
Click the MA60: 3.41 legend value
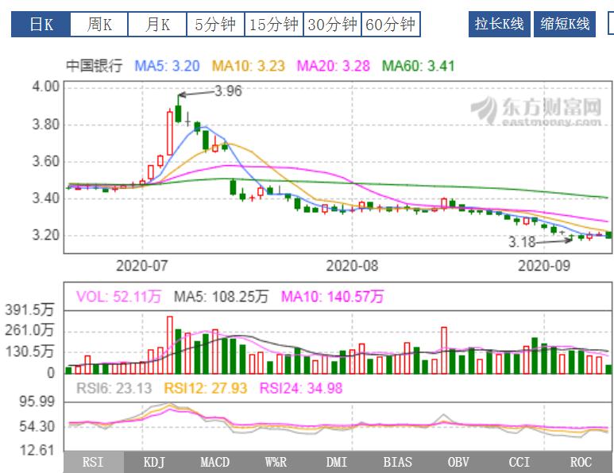point(419,65)
